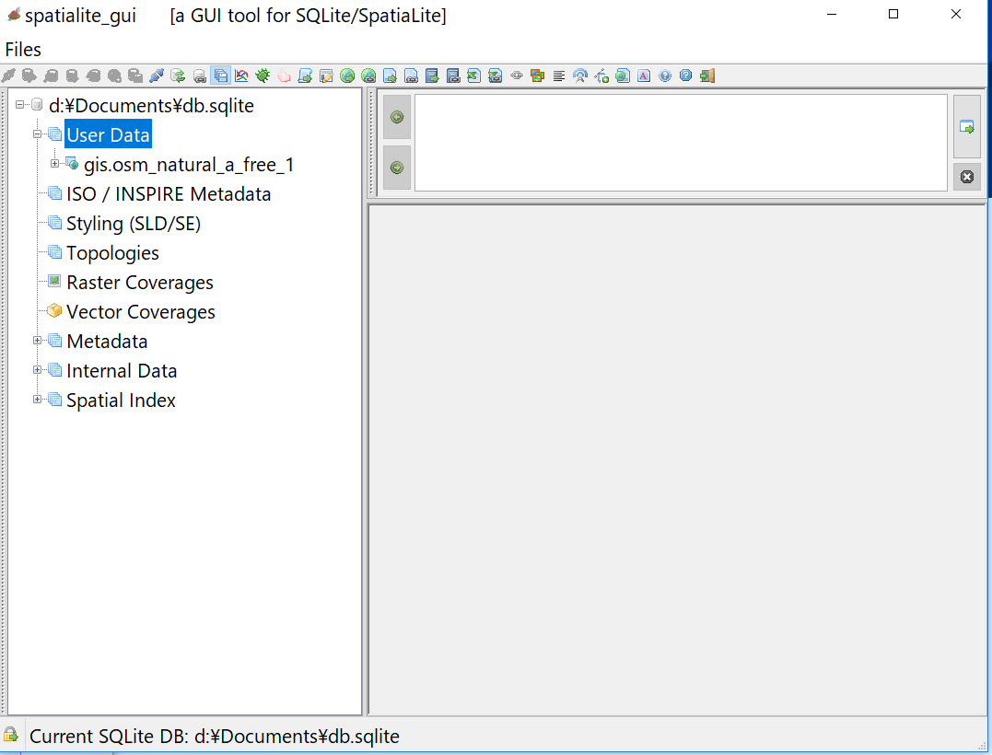Click the Execute SQL script scroll icon
The width and height of the screenshot is (992, 755).
(305, 75)
